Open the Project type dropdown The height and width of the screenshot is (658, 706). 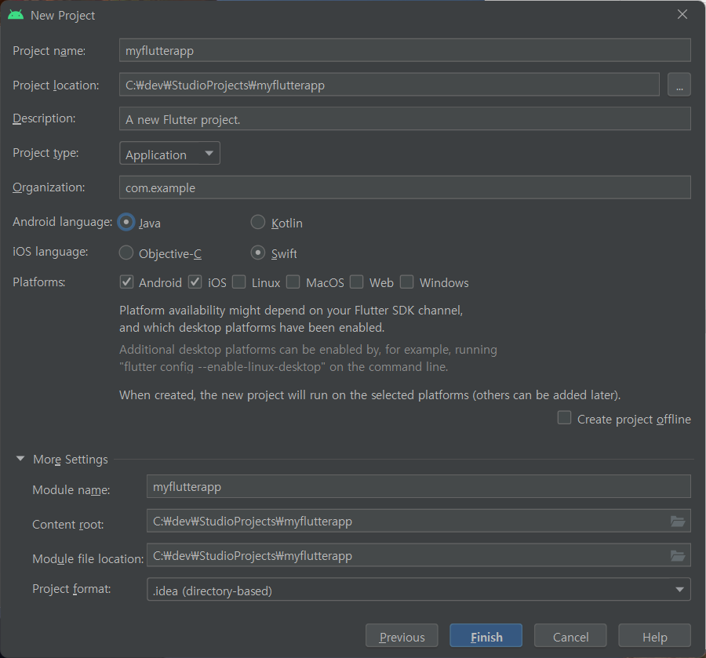click(x=169, y=153)
